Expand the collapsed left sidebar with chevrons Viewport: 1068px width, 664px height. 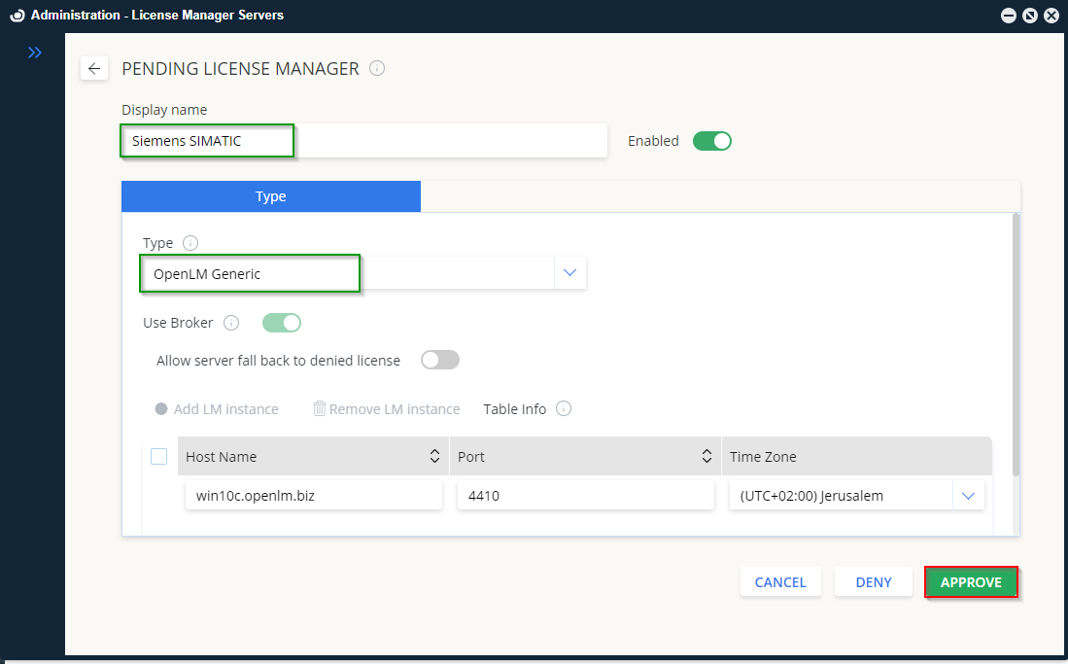coord(34,52)
